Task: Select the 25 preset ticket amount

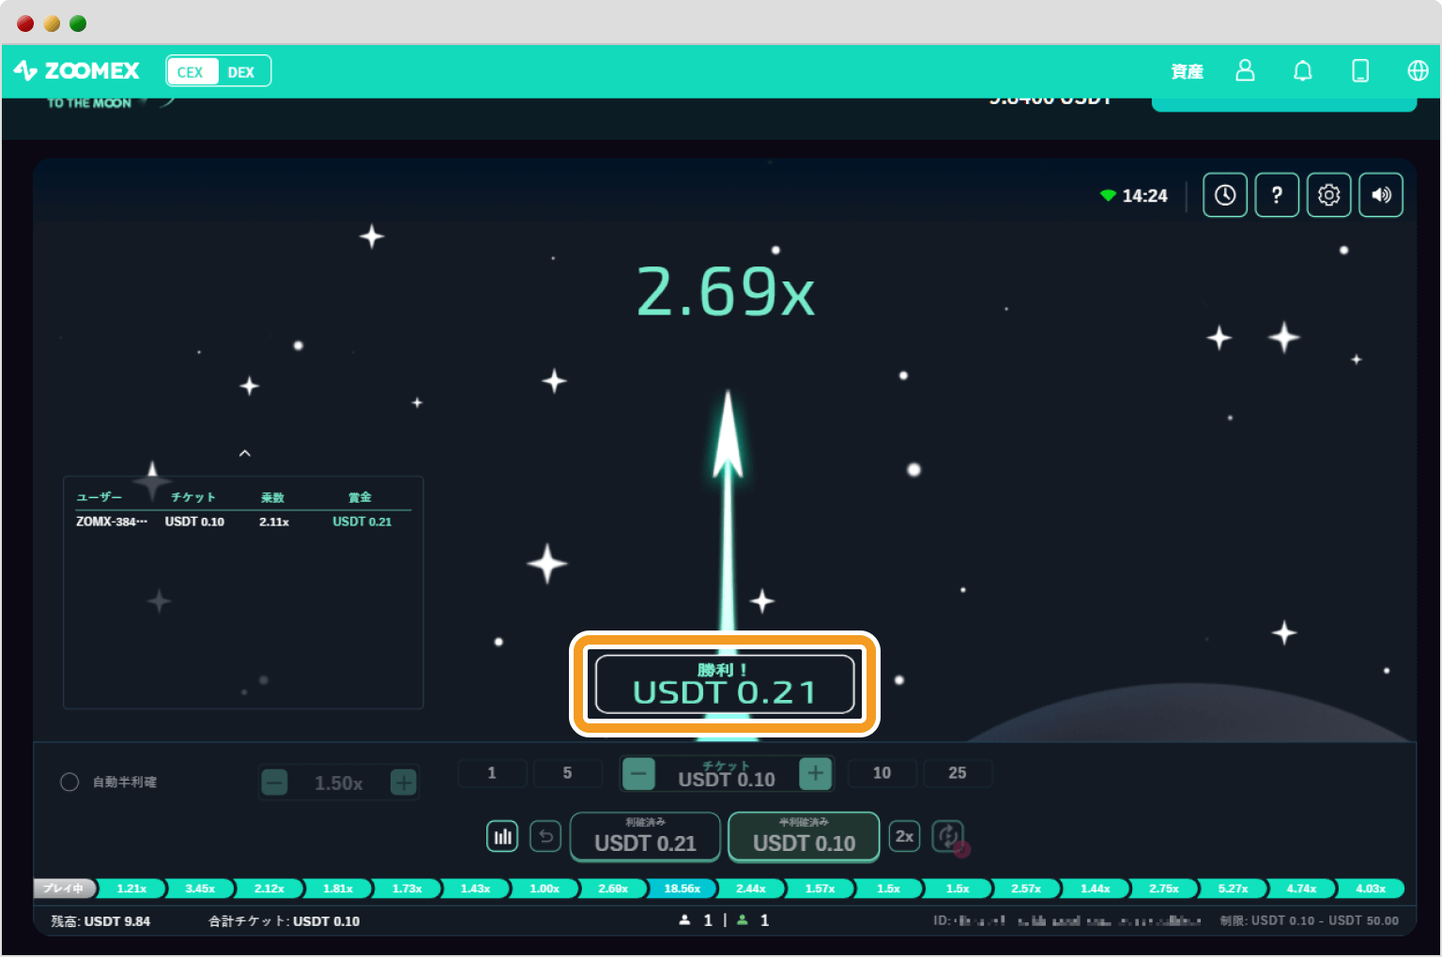Action: pos(957,773)
